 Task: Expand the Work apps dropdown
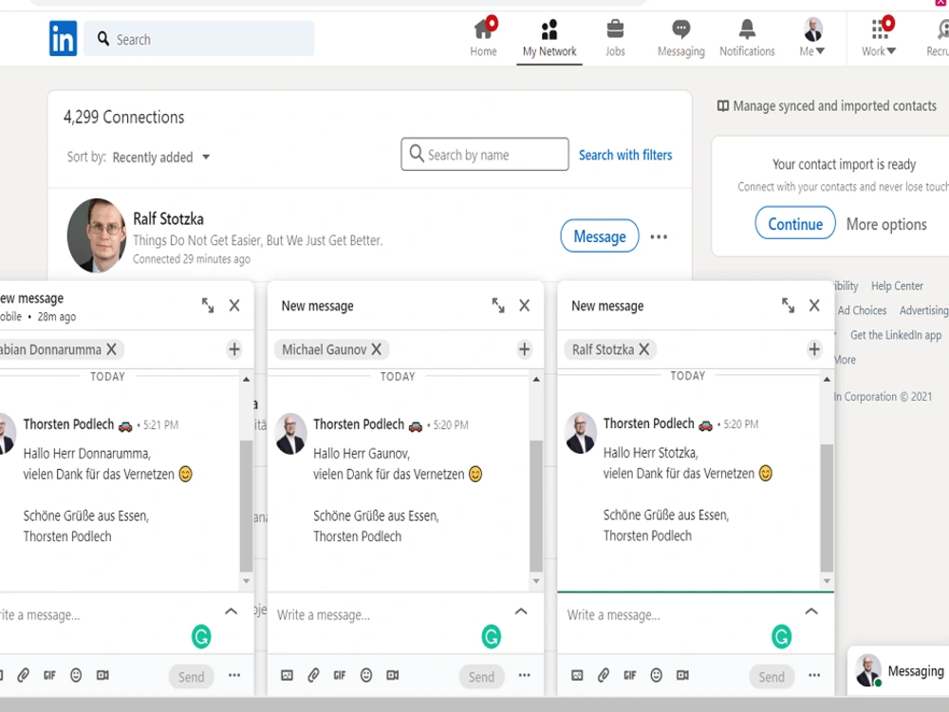pyautogui.click(x=880, y=38)
